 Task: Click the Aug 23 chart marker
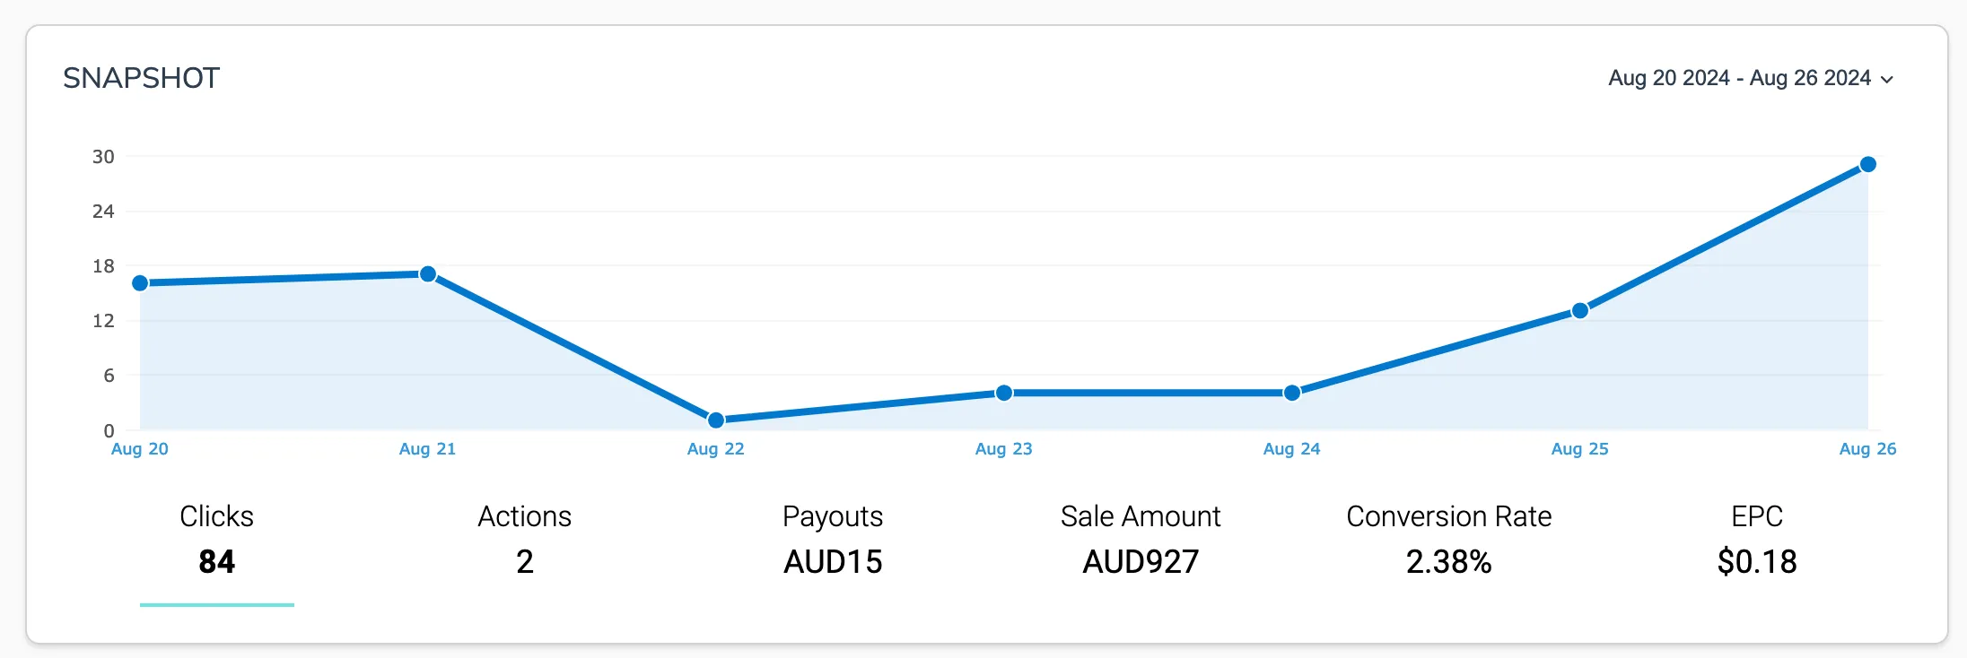click(x=1003, y=392)
